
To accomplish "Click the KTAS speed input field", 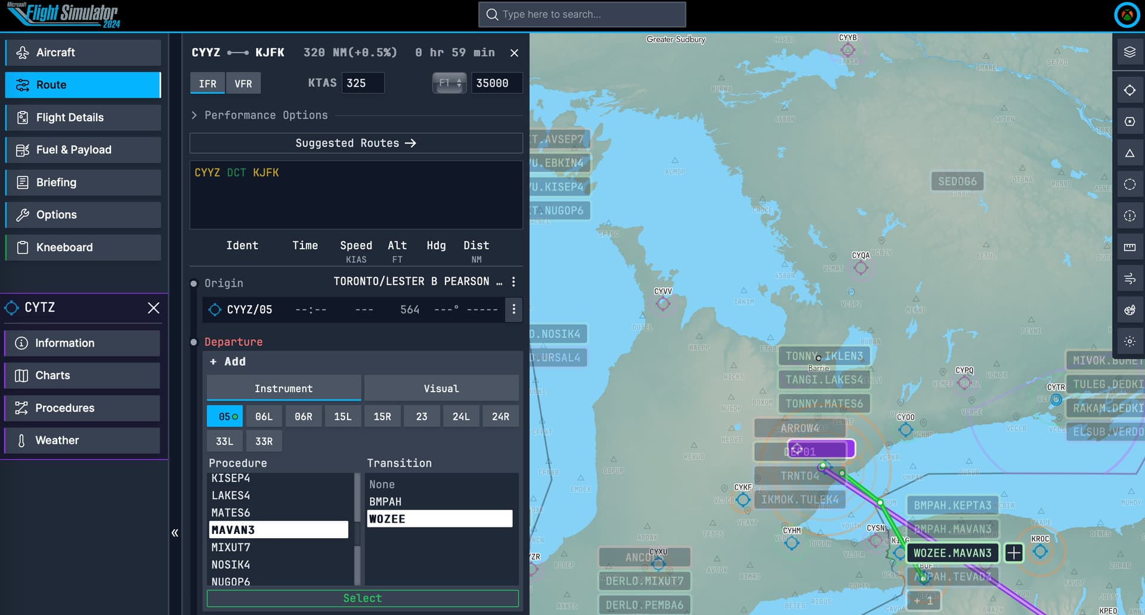I will (363, 83).
